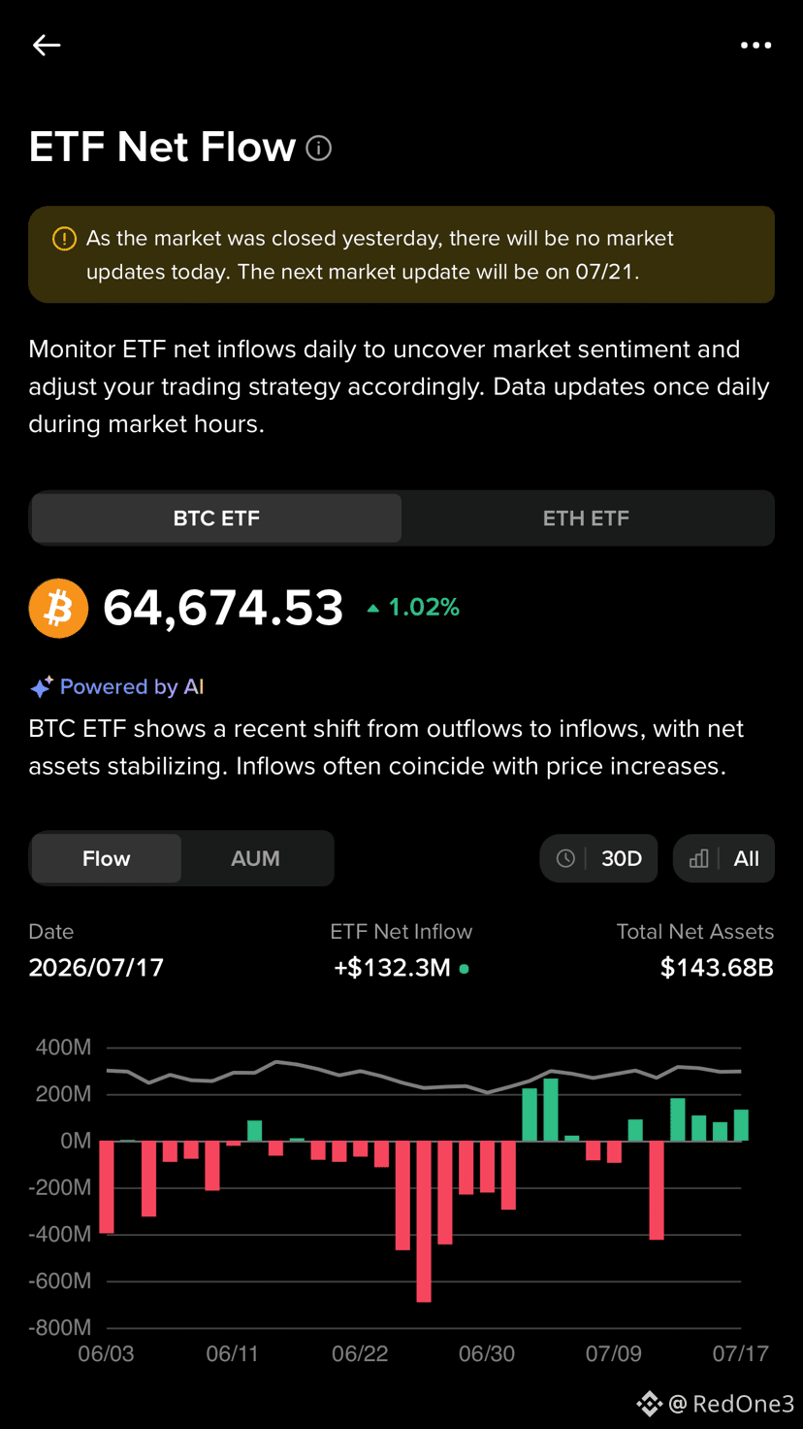The image size is (803, 1429).
Task: Tap the 1.02% price change indicator
Action: point(413,608)
